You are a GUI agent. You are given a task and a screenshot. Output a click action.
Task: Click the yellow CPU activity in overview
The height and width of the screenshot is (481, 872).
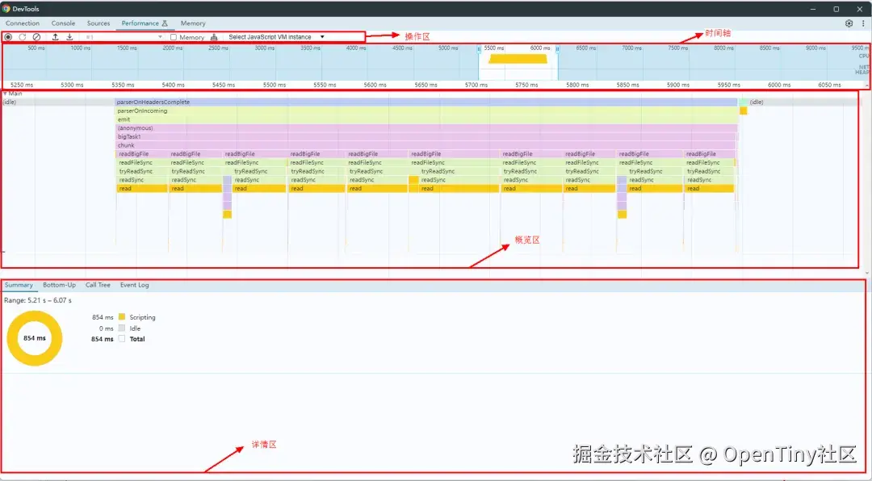pos(518,58)
